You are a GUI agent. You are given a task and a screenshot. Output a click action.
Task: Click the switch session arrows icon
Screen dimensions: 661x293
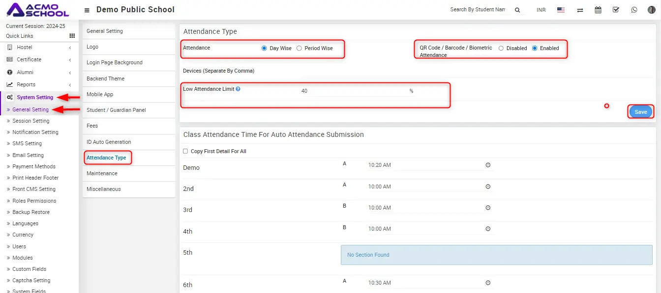(580, 10)
